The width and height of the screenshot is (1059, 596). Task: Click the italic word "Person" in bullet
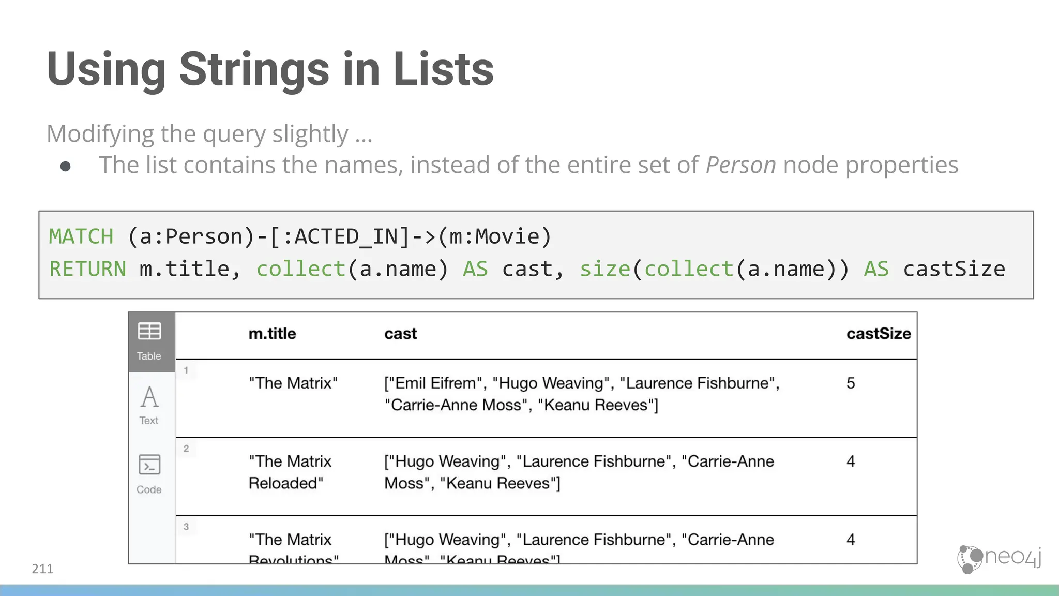coord(741,165)
